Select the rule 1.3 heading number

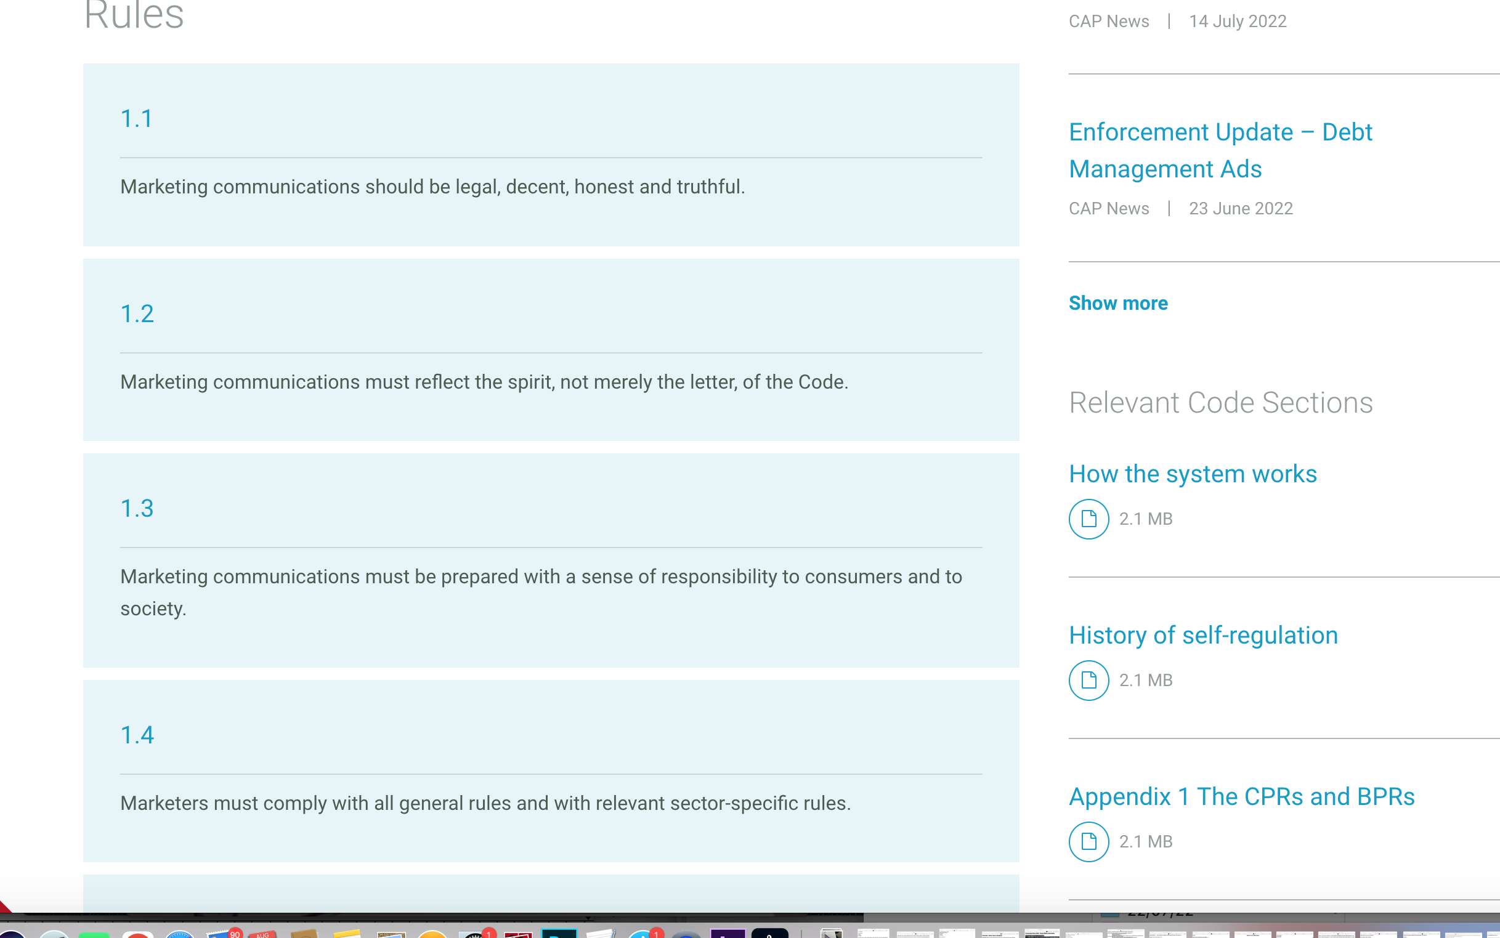(x=137, y=509)
